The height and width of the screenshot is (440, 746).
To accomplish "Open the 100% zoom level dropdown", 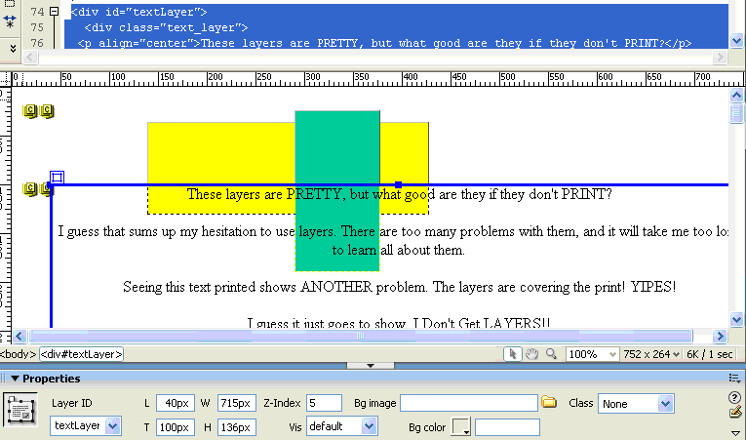I will pos(610,354).
